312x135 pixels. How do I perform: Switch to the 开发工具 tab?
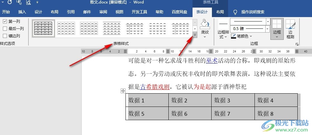pos(139,12)
